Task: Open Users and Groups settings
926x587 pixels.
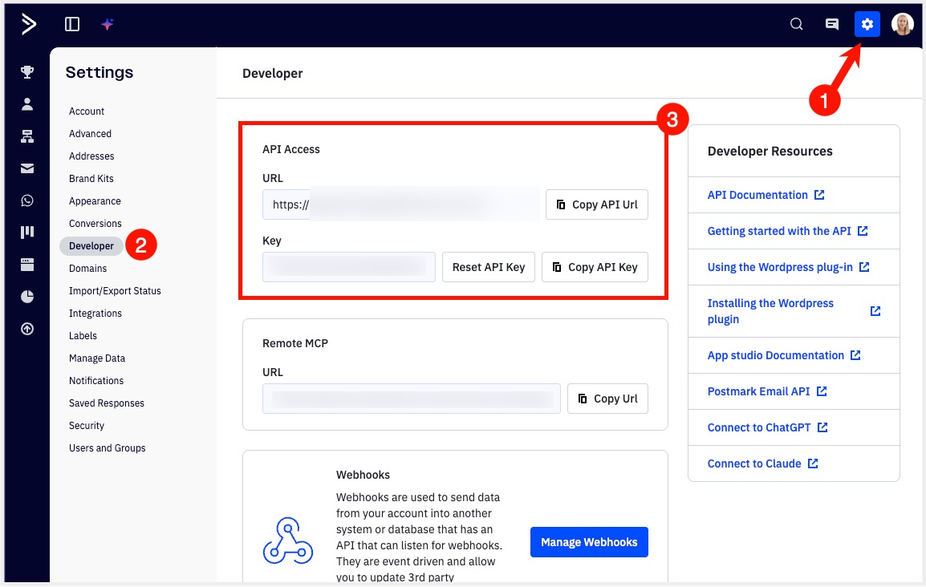Action: [108, 448]
